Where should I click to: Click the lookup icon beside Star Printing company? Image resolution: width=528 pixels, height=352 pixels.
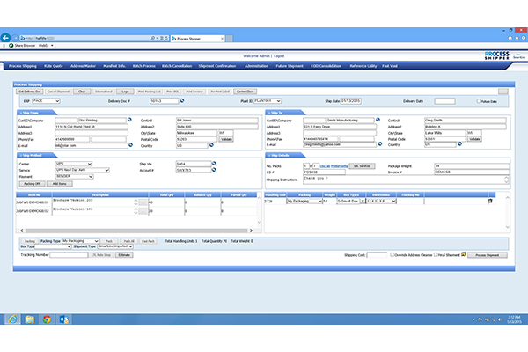pos(129,120)
